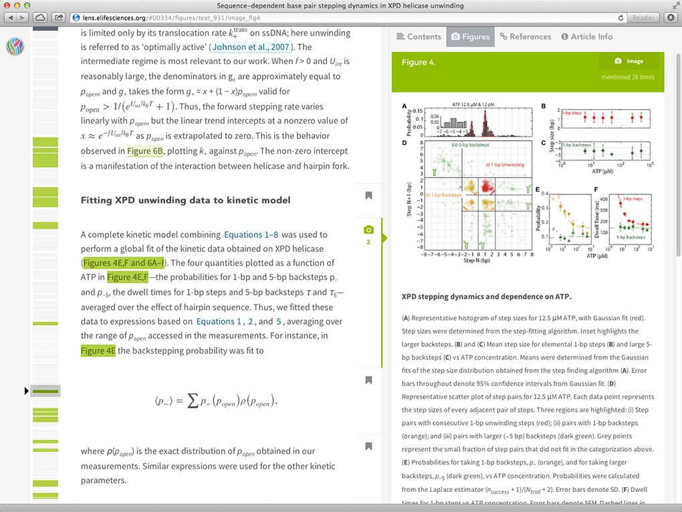
Task: Open Johnson et al., 2007 citation link
Action: click(x=251, y=47)
